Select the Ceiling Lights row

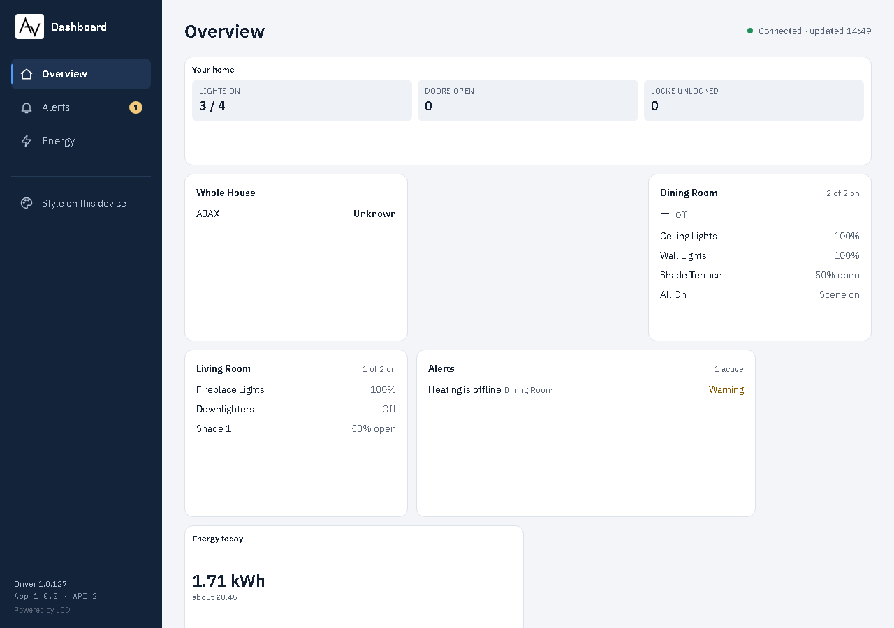coord(760,236)
